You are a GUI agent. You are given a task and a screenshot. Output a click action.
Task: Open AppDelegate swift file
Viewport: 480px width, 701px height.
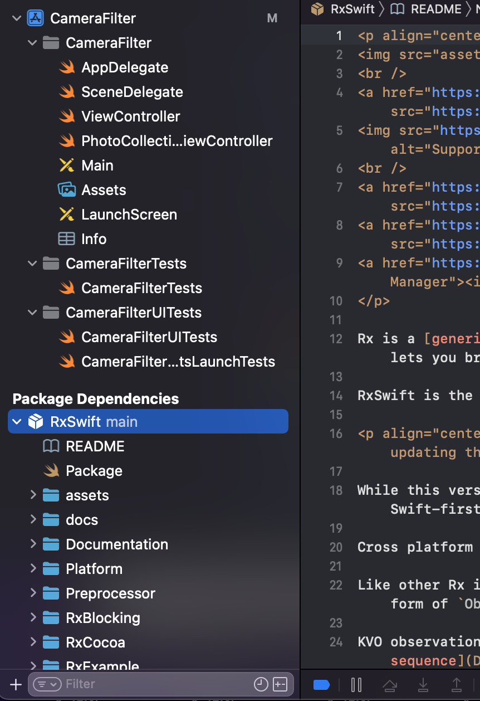[125, 67]
